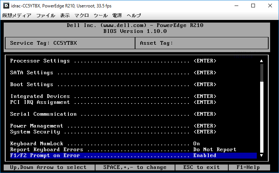This screenshot has width=279, height=173.
Task: Click <ENTER> next to System Security
Action: coord(205,132)
